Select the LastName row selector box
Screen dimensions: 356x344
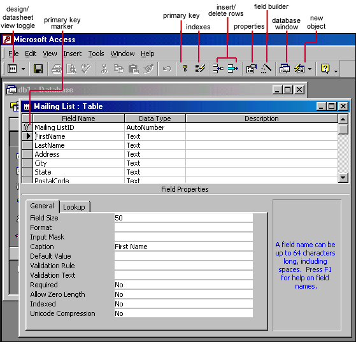point(27,145)
